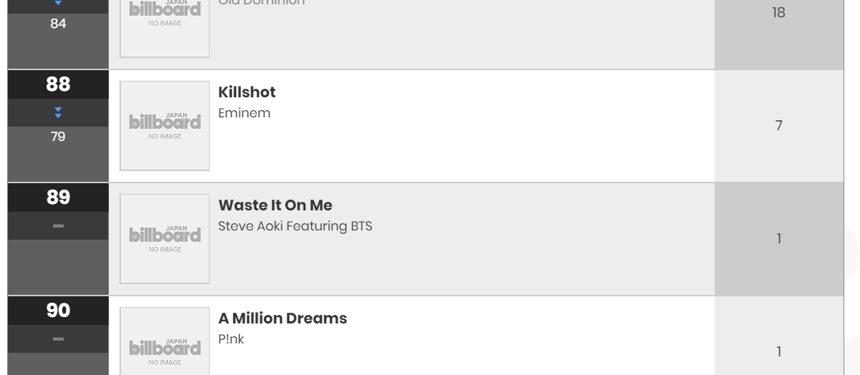This screenshot has width=860, height=375.
Task: Click the rank number 89
Action: coord(58,198)
